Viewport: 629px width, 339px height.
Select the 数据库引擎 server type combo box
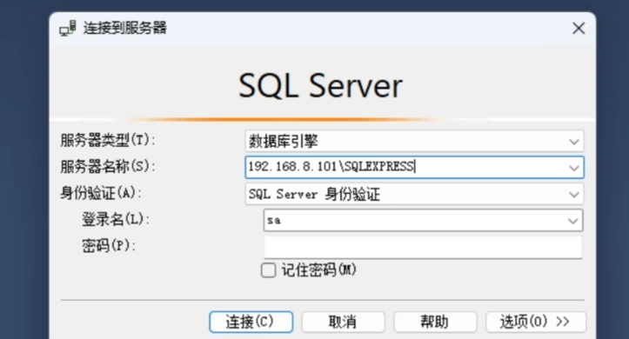pyautogui.click(x=414, y=141)
